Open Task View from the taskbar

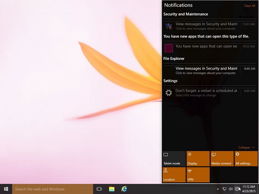click(x=99, y=189)
